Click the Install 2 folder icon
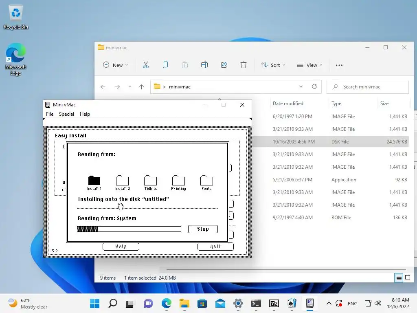 pyautogui.click(x=122, y=181)
